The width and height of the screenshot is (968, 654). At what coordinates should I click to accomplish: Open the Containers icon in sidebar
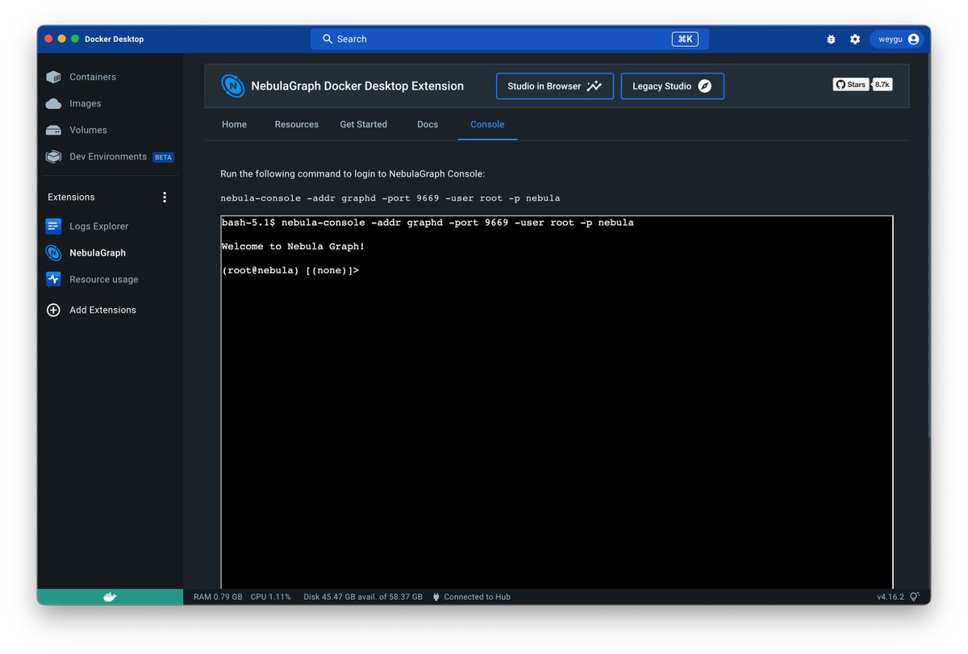click(53, 77)
